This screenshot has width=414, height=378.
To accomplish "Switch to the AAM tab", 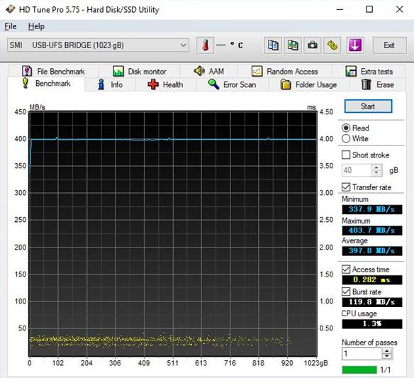I will [208, 71].
